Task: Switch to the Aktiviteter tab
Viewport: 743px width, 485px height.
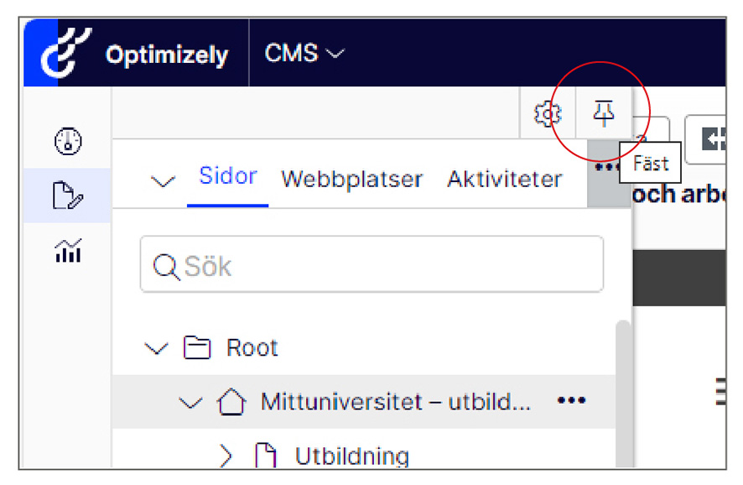Action: coord(505,180)
